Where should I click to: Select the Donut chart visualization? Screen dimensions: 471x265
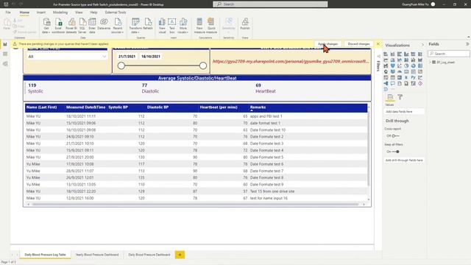click(414, 66)
